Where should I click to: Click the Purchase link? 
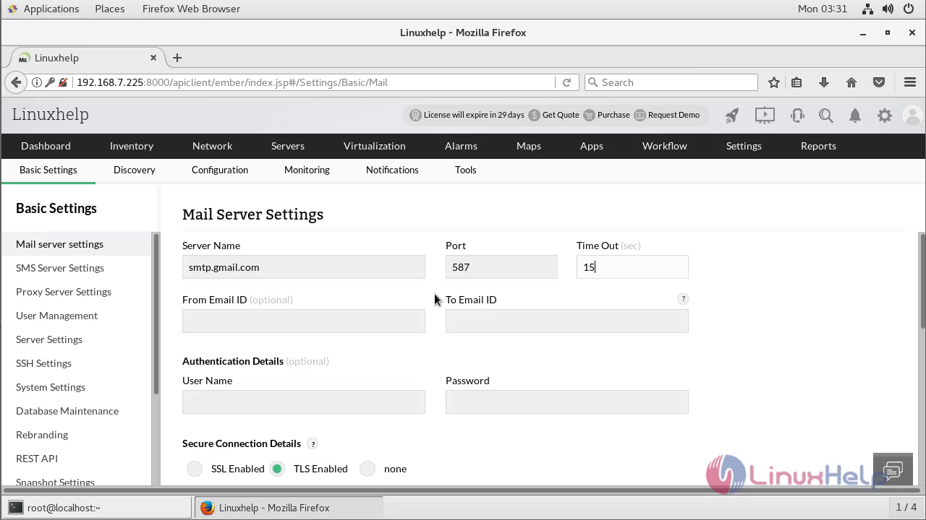[613, 115]
